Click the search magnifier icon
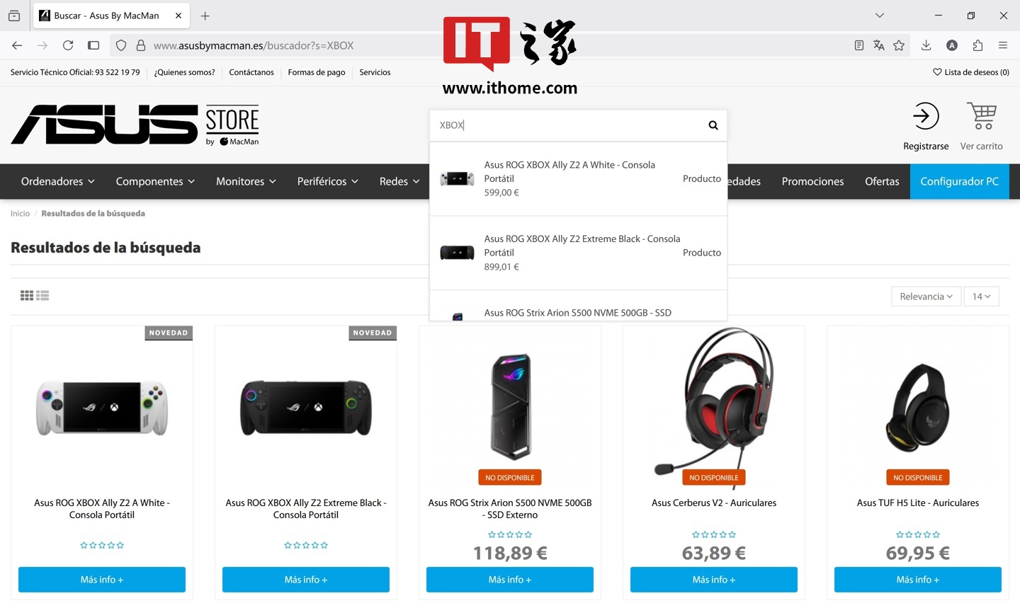This screenshot has width=1020, height=603. click(713, 125)
